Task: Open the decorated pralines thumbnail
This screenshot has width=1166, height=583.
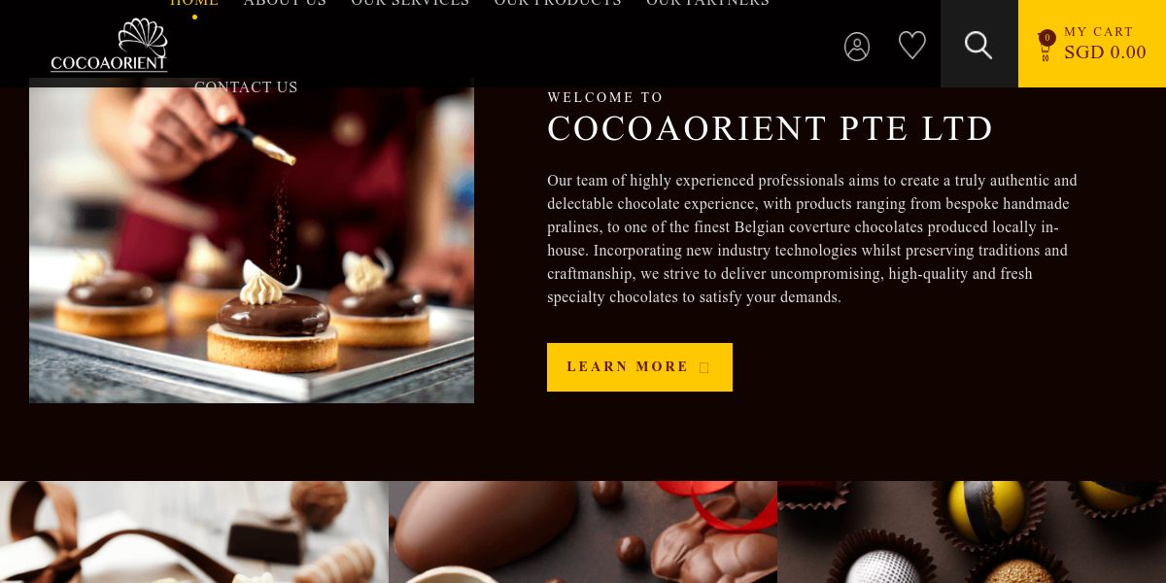Action: pos(972,532)
